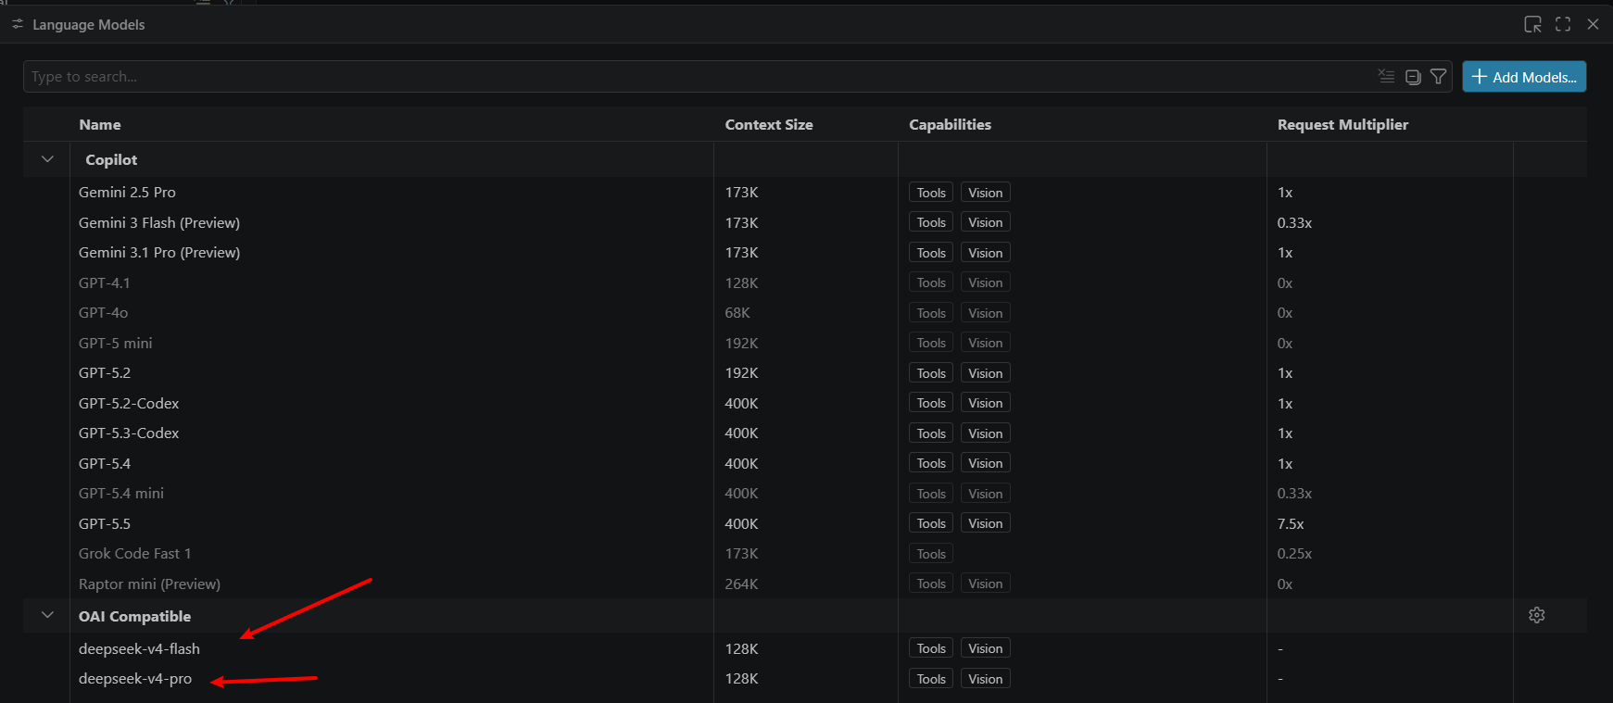Image resolution: width=1613 pixels, height=703 pixels.
Task: Click Vision badge on Gemini 3 Flash row
Action: (986, 222)
